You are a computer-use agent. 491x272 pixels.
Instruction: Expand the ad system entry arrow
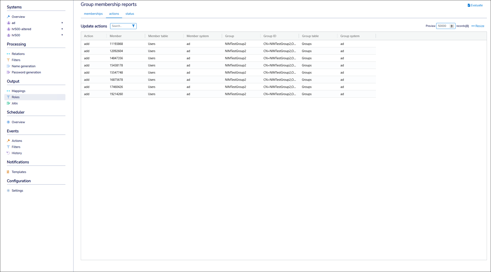pyautogui.click(x=62, y=23)
